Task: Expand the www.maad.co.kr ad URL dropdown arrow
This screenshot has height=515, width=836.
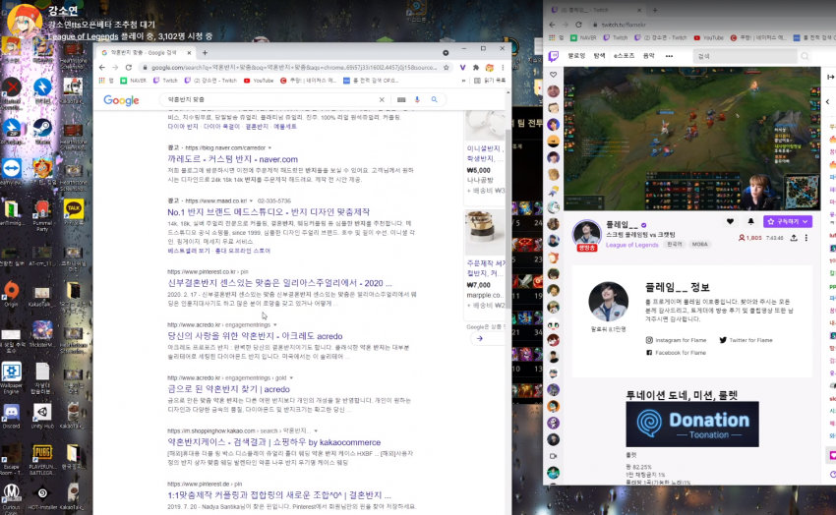Action: click(251, 201)
